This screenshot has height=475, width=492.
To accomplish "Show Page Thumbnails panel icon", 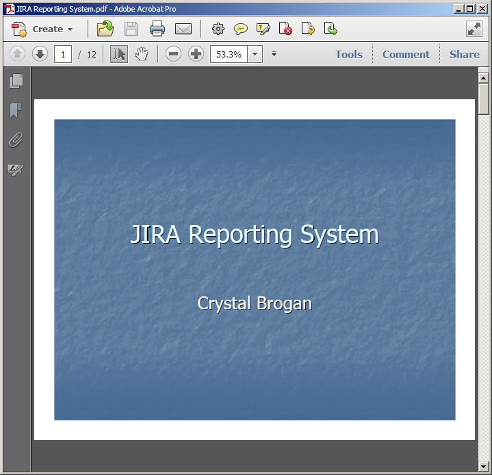I will 16,81.
